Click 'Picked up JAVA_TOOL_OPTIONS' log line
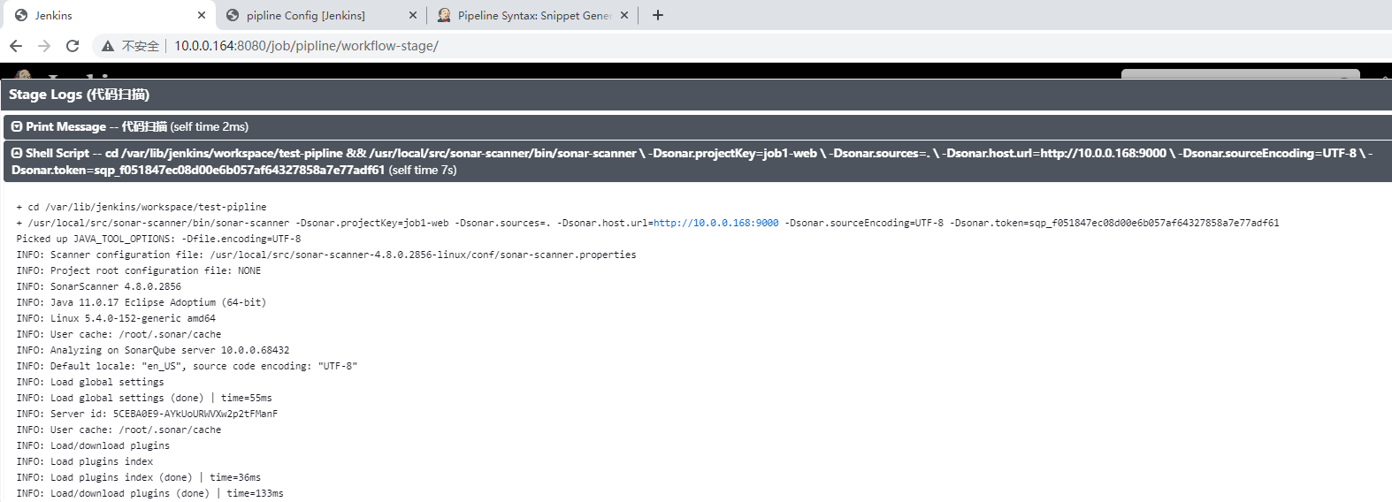This screenshot has height=502, width=1392. [158, 239]
